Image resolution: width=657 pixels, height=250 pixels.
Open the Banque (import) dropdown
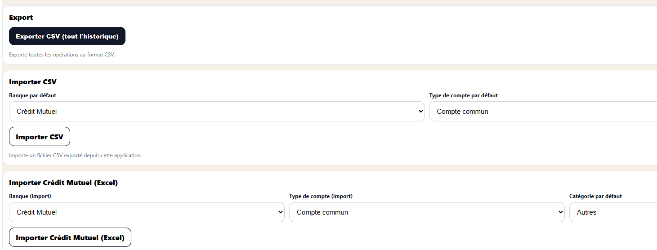pos(147,212)
